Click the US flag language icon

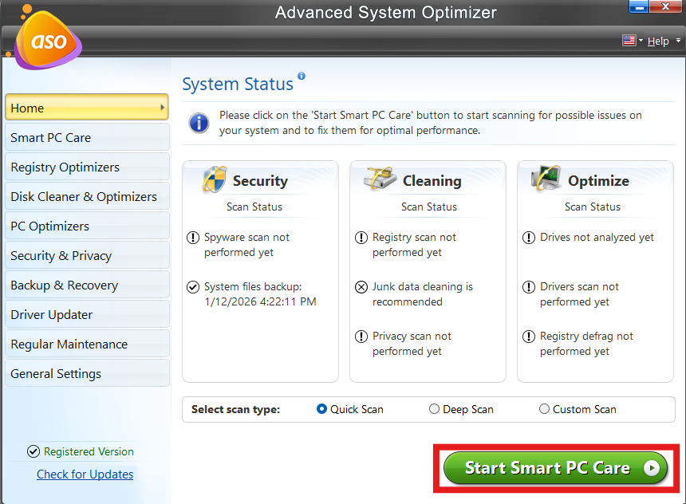628,41
